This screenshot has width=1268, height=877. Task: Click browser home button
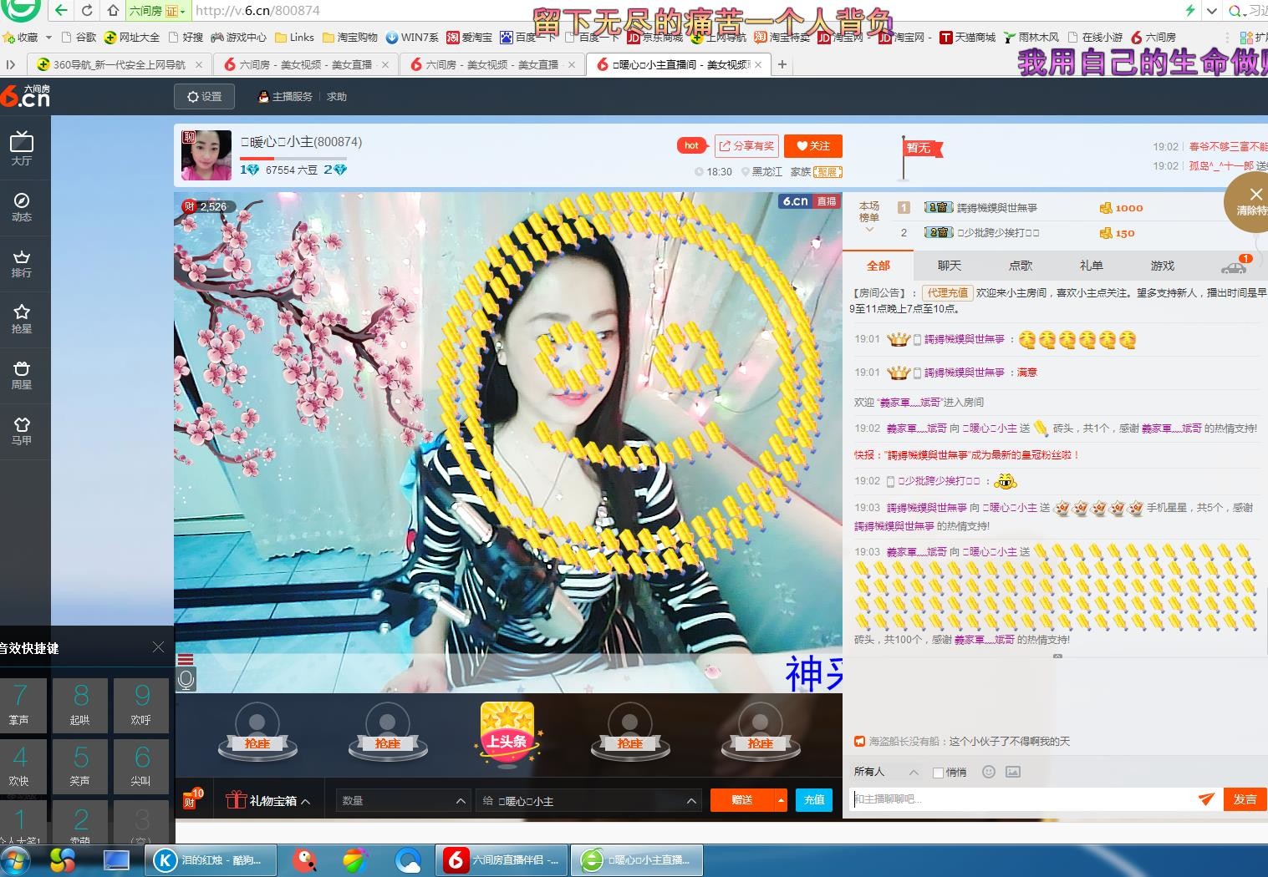(113, 11)
